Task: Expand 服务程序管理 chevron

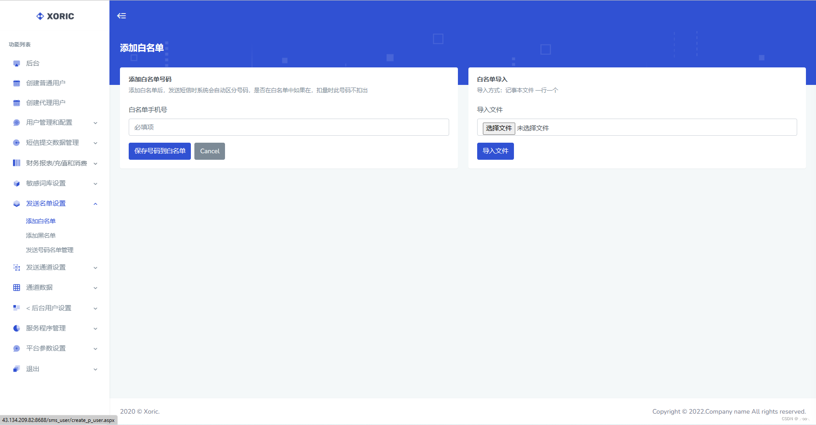Action: coord(95,329)
